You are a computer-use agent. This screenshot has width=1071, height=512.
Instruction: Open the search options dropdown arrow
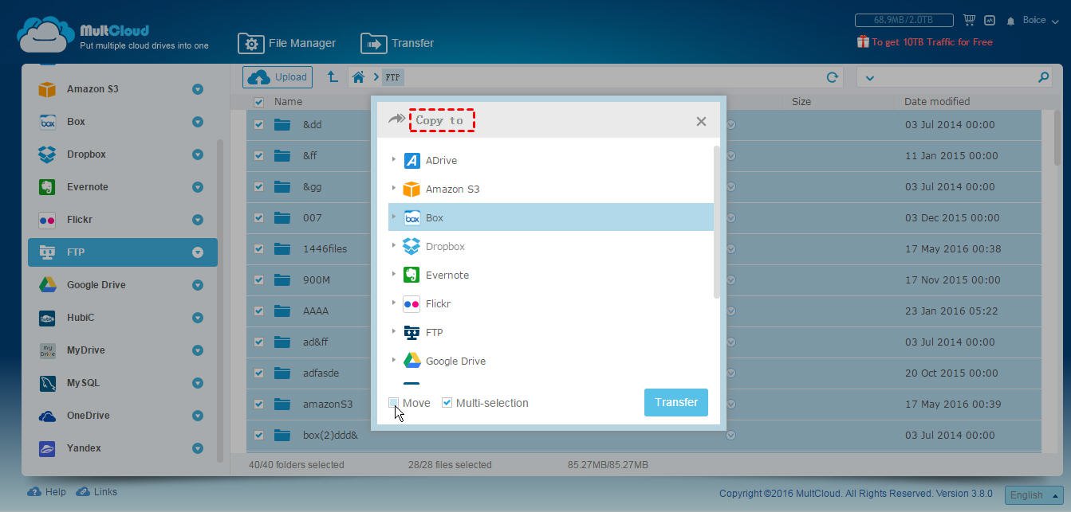(869, 77)
